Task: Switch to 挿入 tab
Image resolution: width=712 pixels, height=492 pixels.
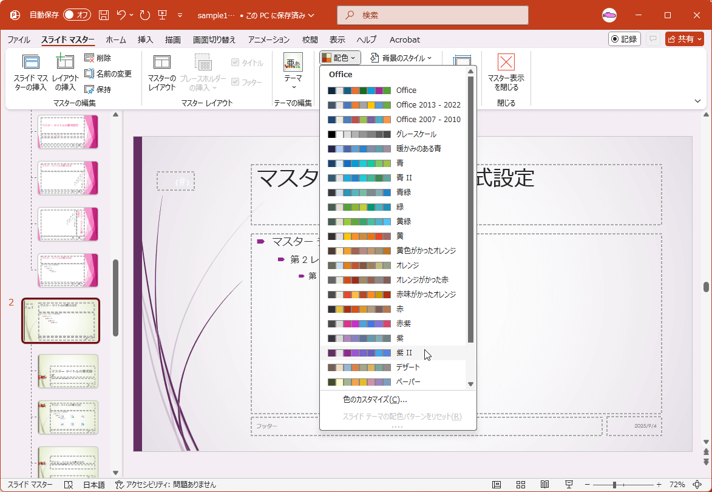Action: (x=145, y=39)
